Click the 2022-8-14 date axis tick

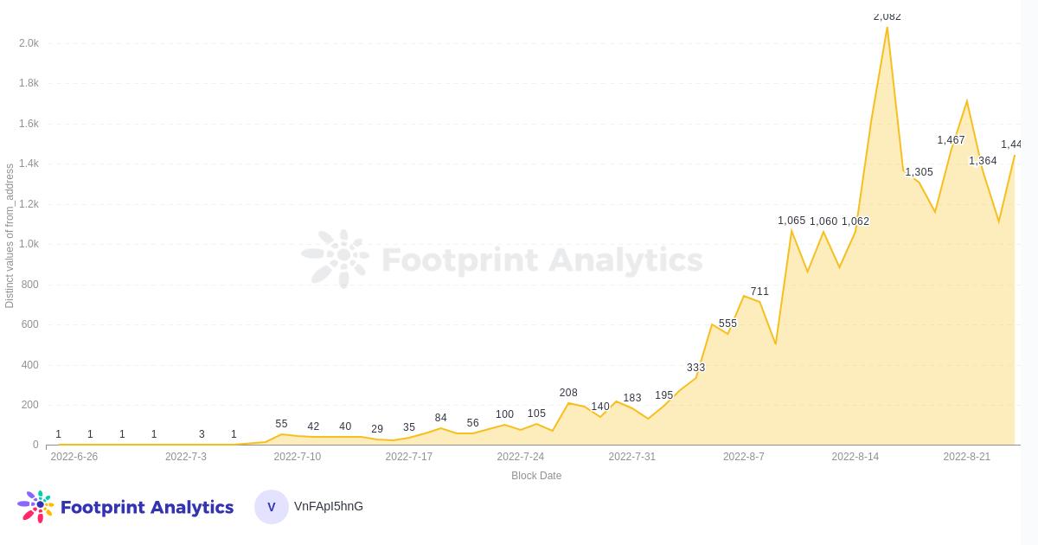pyautogui.click(x=855, y=457)
